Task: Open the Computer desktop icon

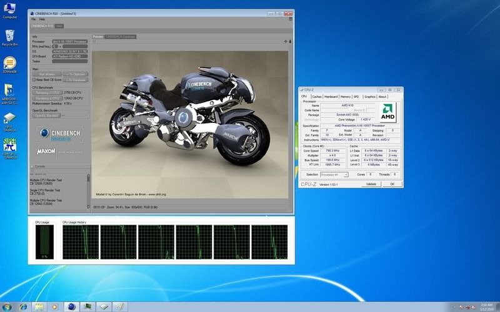Action: 9,11
